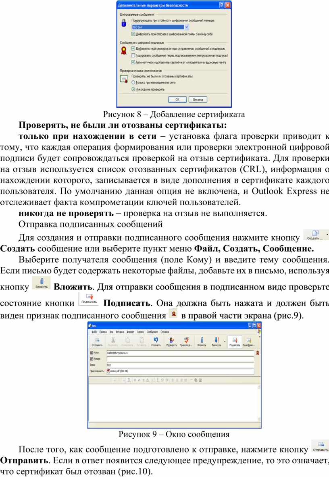
Task: Click the 'Отправка подписанных сообщений' line
Action: 91,224
